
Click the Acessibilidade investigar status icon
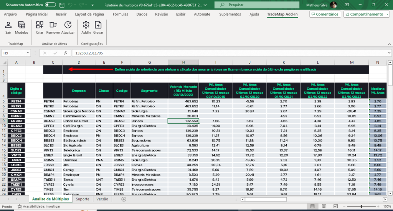pos(20,206)
